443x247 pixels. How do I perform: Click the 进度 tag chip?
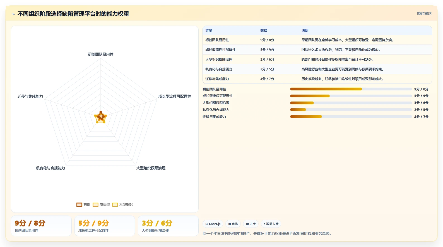pos(251,224)
